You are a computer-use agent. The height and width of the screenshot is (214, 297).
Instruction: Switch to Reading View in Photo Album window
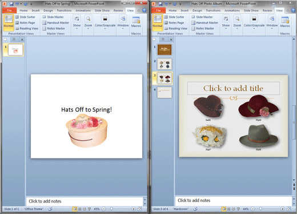tap(176, 29)
